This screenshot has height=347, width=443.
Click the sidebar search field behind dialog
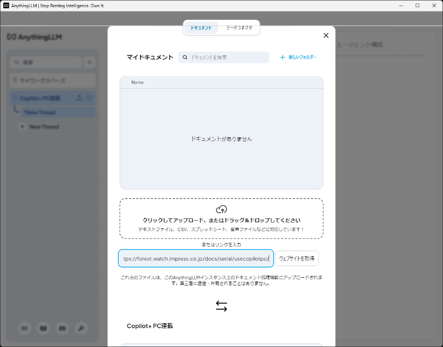47,62
